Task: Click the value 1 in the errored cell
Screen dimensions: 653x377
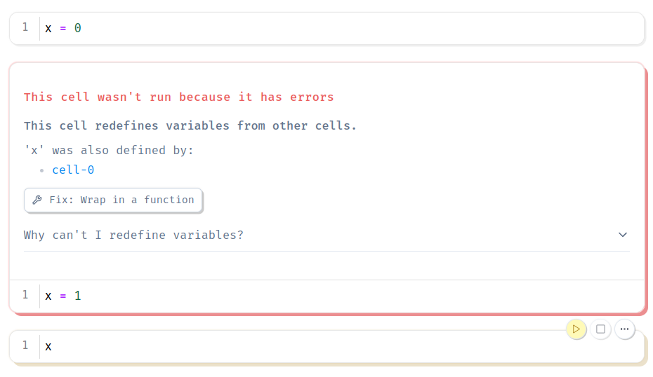Action: (77, 296)
